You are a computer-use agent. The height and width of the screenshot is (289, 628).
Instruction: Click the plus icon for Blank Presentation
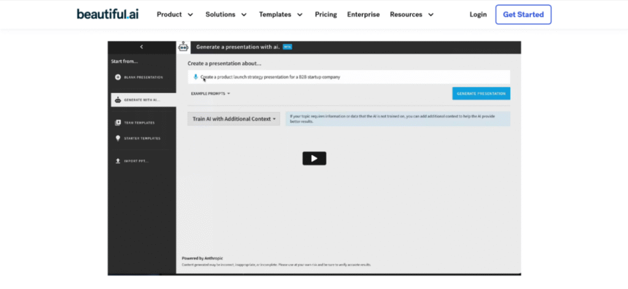[118, 77]
